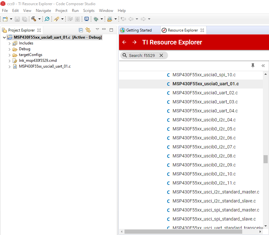Click C icon beside MSP430F55xx_uscia0_uart_03.c
The height and width of the screenshot is (235, 269).
(168, 102)
